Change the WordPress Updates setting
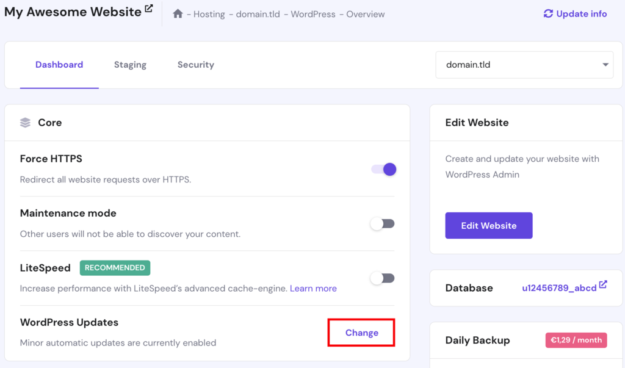 361,333
